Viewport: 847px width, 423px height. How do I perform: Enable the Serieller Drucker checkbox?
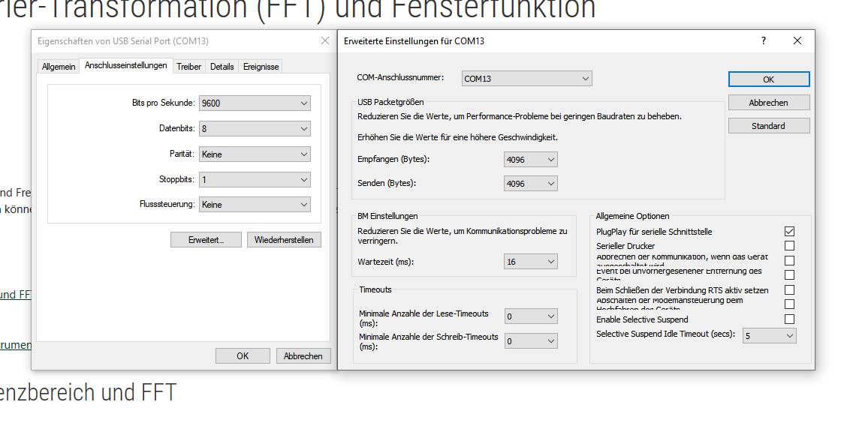click(x=789, y=246)
